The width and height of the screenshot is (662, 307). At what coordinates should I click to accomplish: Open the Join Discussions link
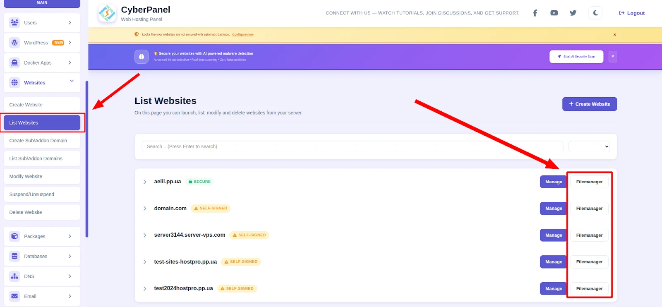coord(448,13)
